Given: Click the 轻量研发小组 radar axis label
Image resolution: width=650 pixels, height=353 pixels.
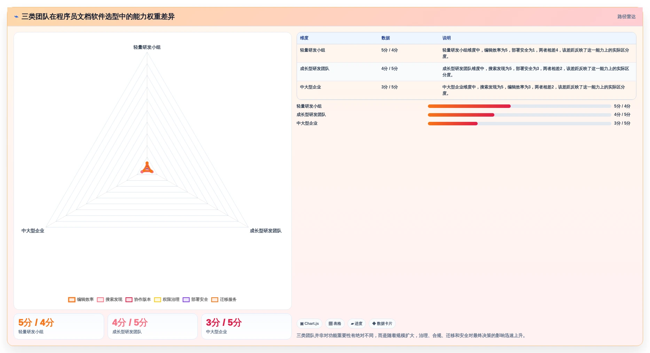Looking at the screenshot, I should point(147,47).
